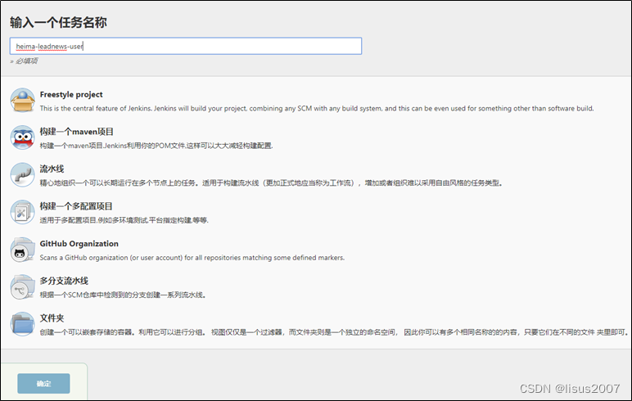Click the 必填项 required hint text
The width and height of the screenshot is (632, 401).
[x=25, y=61]
